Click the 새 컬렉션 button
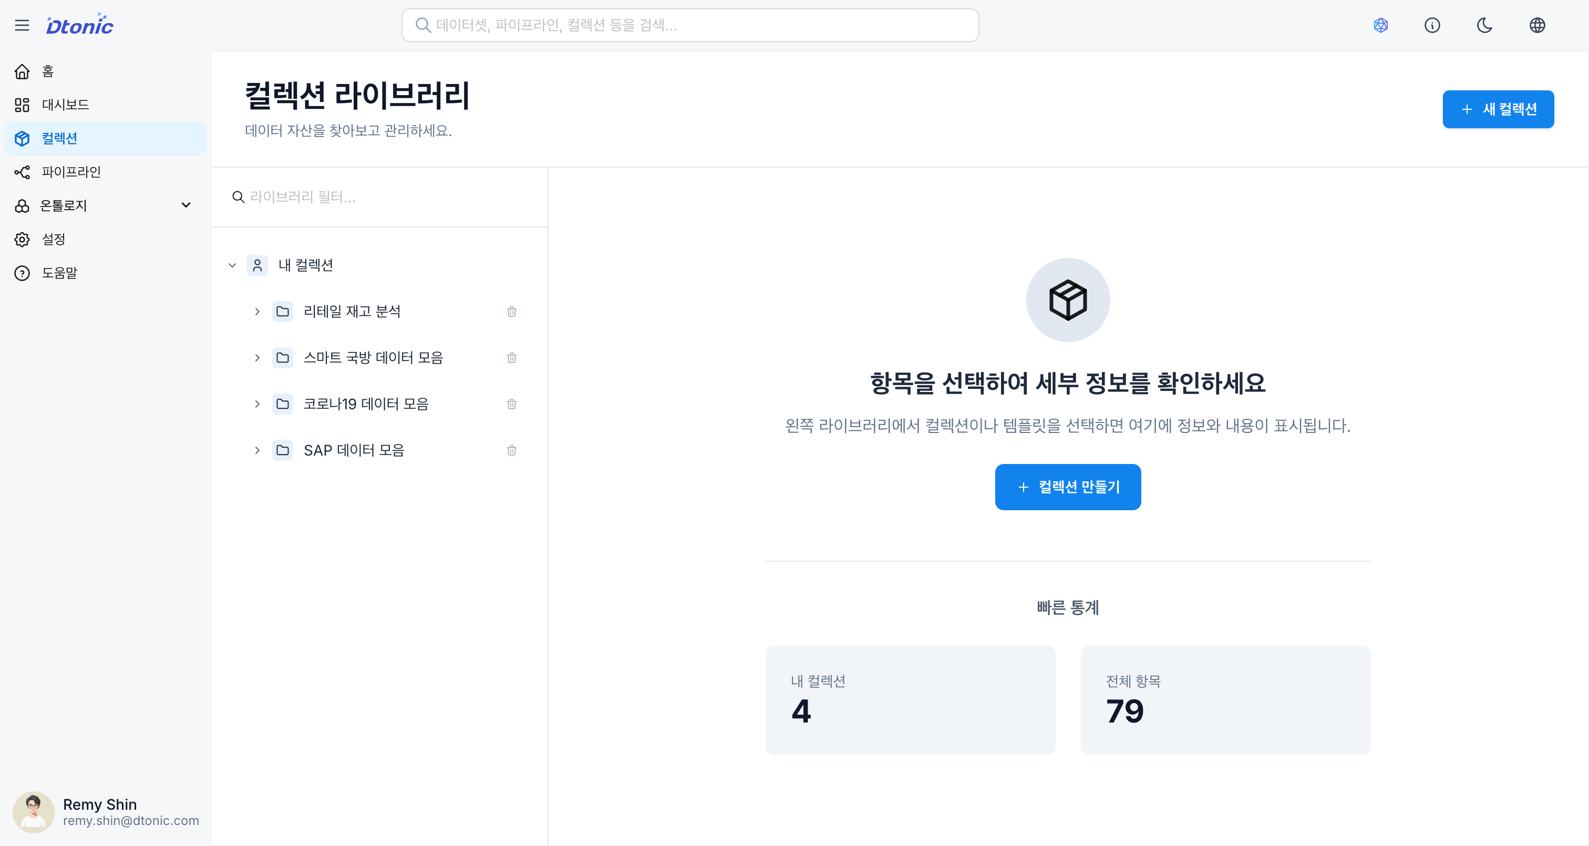1589x846 pixels. pos(1498,109)
